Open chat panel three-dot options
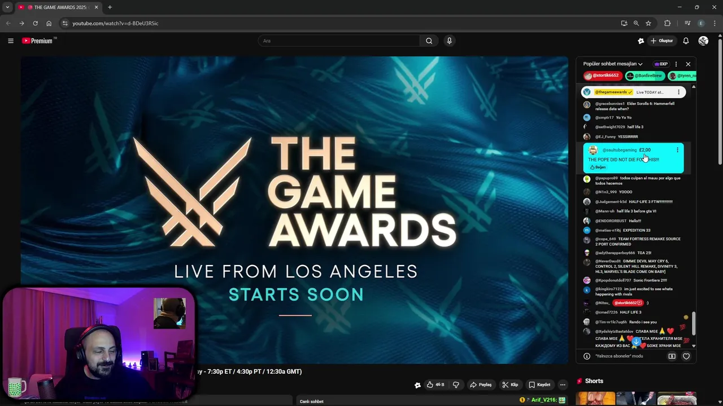The width and height of the screenshot is (723, 406). pos(676,64)
